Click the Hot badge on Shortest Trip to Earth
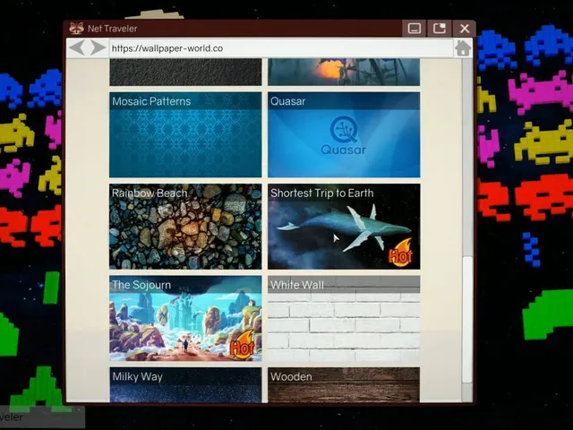The image size is (573, 430). [x=400, y=253]
